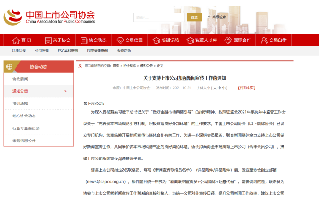Click the 打印本页 print page link
Viewport: 319px width, 203px height.
246,87
